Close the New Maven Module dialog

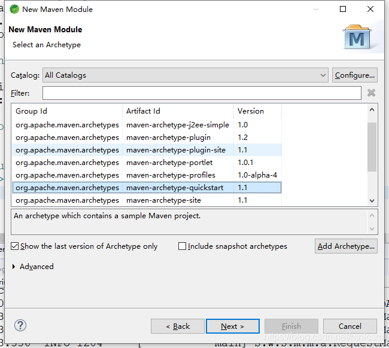[x=370, y=9]
